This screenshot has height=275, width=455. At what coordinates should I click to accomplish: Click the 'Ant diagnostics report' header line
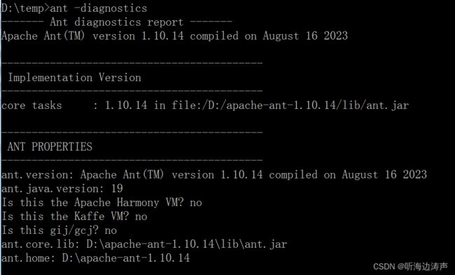click(x=117, y=22)
